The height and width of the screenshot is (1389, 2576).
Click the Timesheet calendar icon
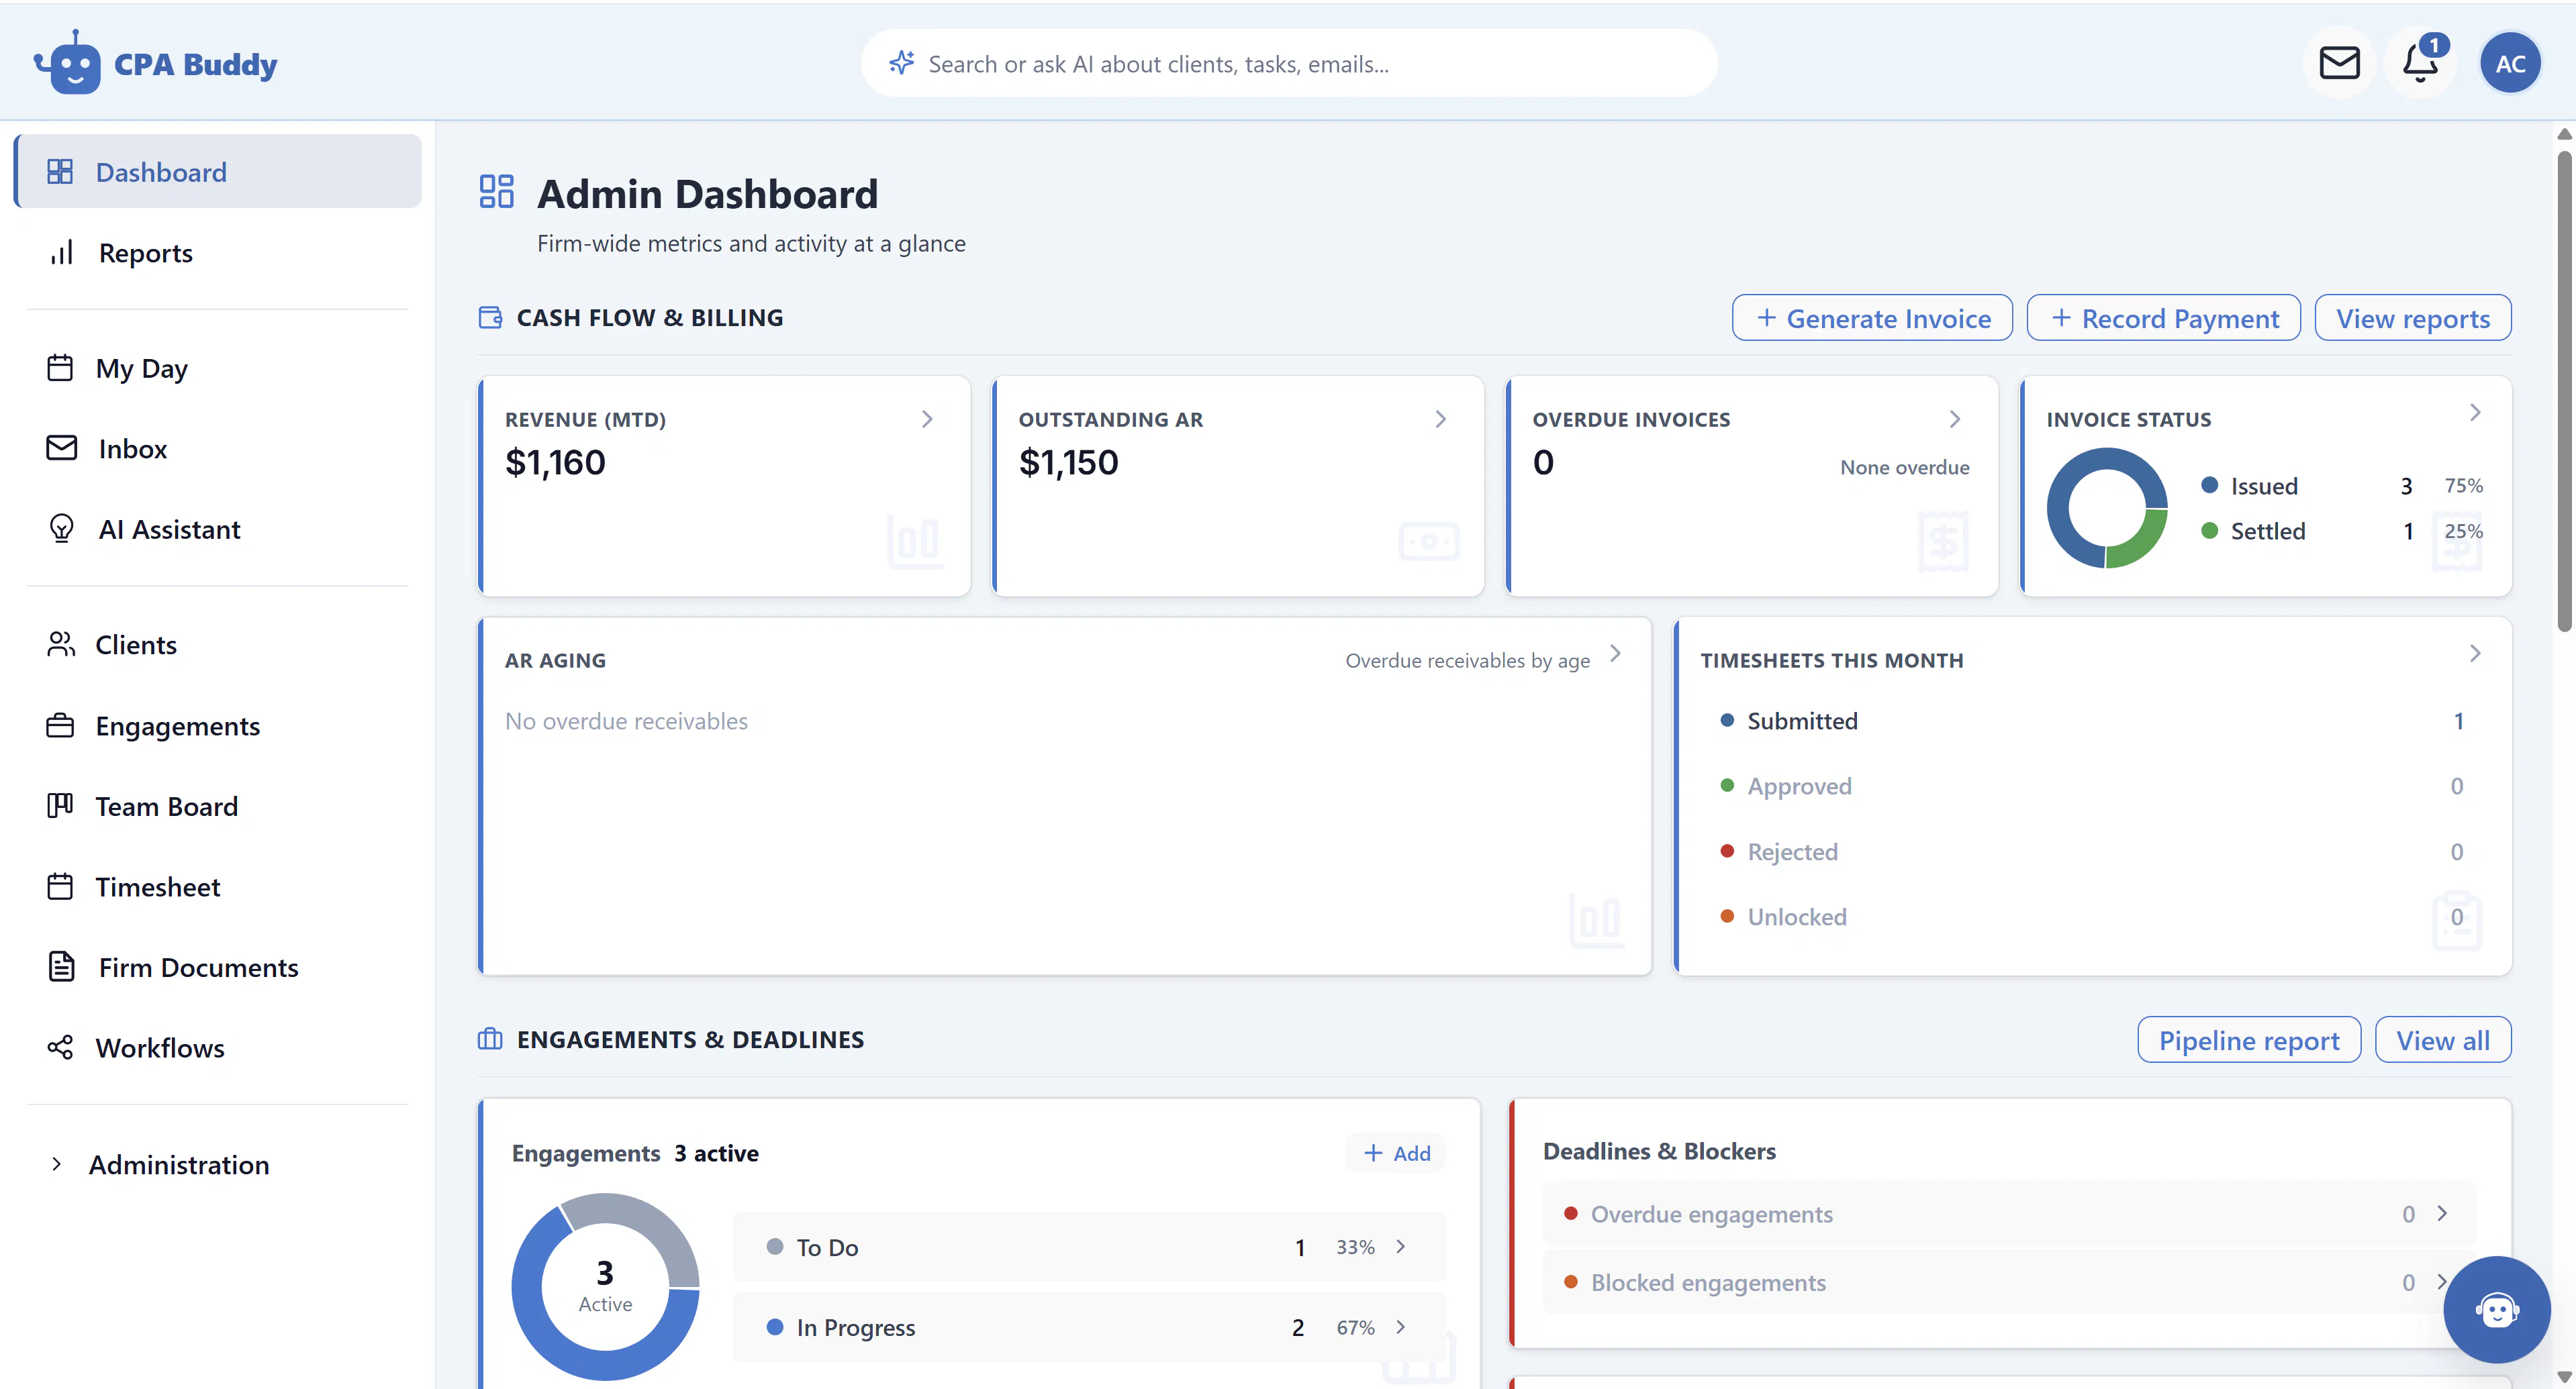[x=60, y=886]
